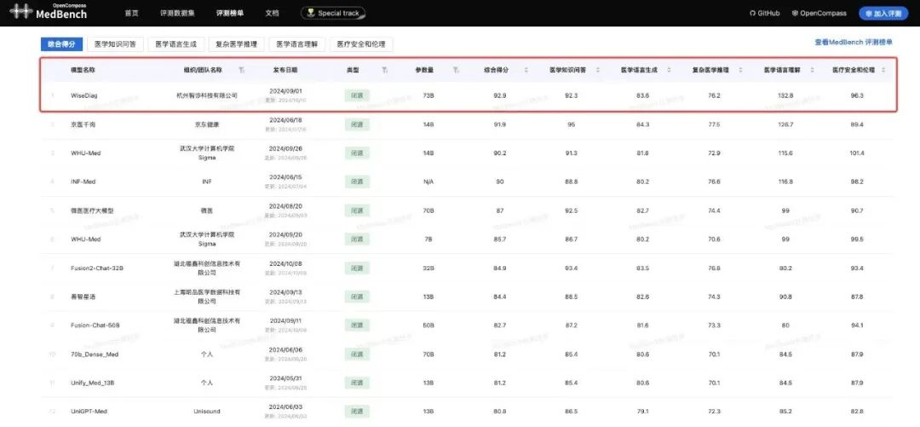Click the 2024/09/01 release date cell
The width and height of the screenshot is (920, 427).
click(285, 91)
